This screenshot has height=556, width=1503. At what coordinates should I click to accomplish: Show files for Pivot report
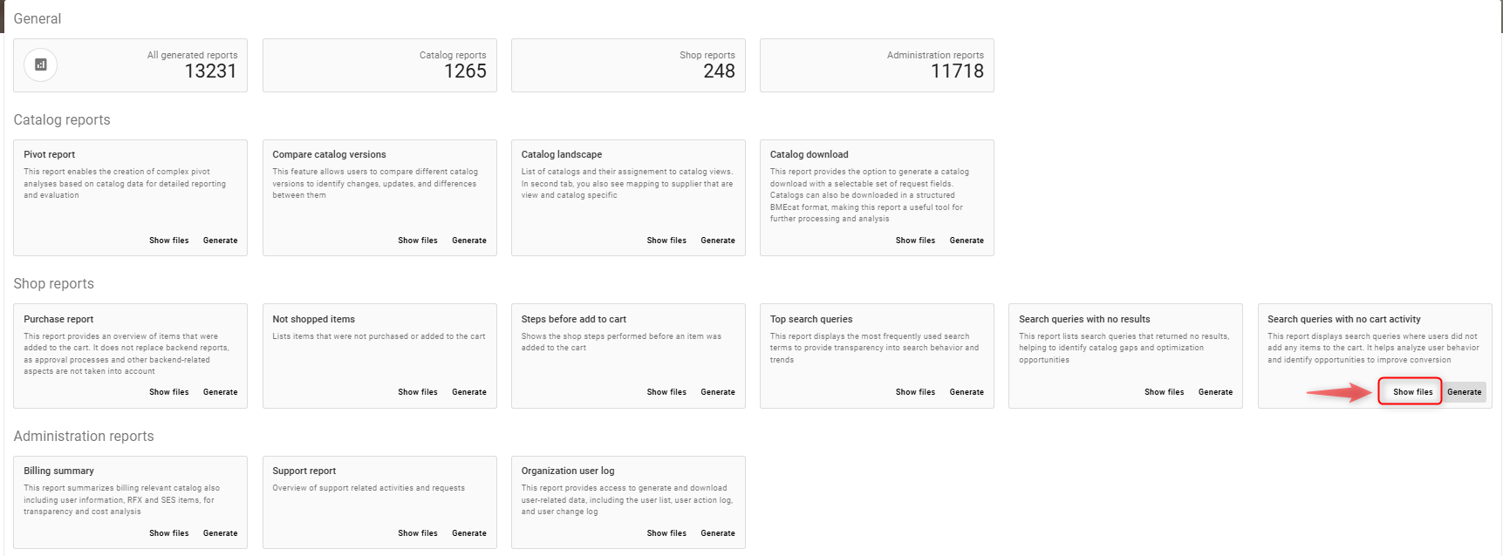click(168, 241)
